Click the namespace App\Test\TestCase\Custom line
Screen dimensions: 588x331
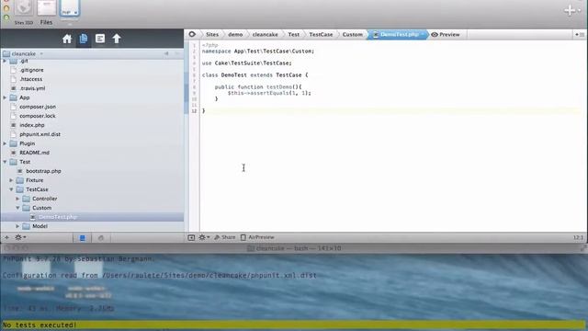click(258, 51)
